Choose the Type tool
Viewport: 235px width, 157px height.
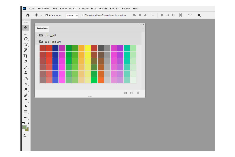tap(26, 101)
